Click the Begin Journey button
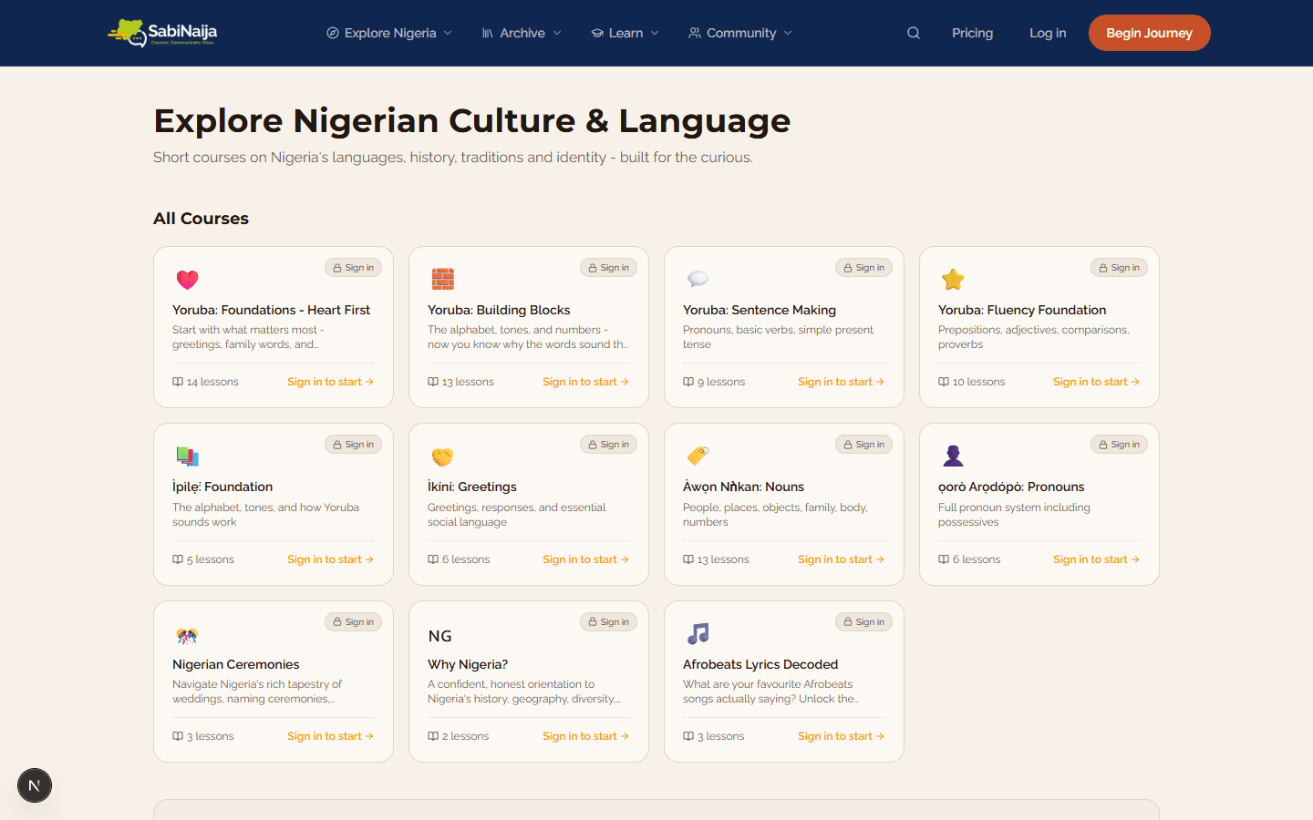The height and width of the screenshot is (820, 1313). (x=1149, y=33)
